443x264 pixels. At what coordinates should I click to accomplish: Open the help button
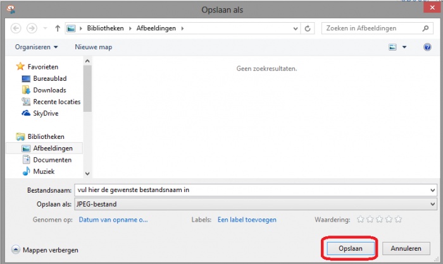tap(427, 47)
